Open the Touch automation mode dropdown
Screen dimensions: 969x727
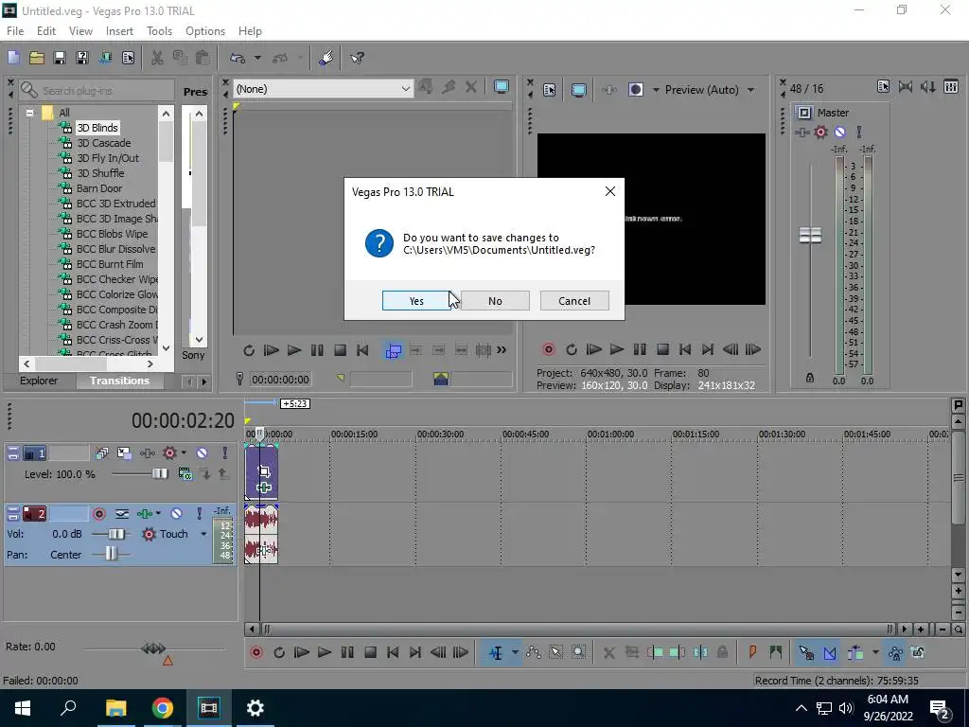(x=203, y=534)
